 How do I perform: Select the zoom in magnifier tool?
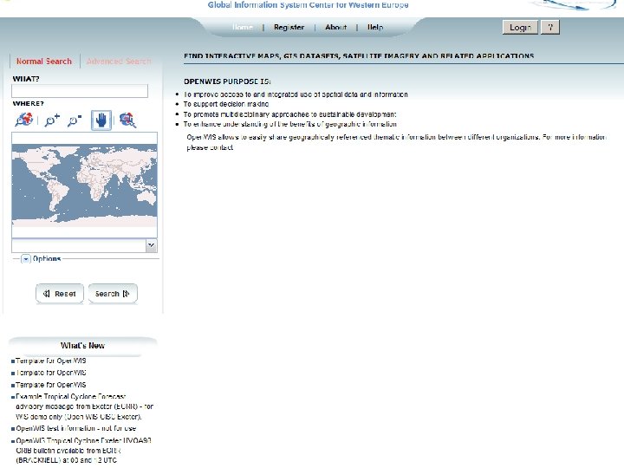pos(52,120)
